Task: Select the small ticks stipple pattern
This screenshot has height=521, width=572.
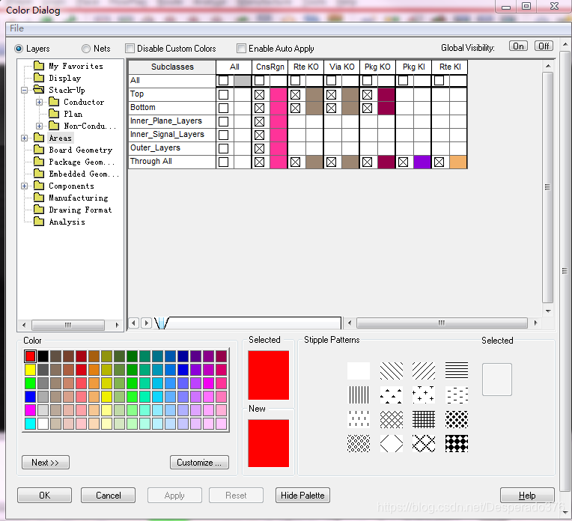Action: 359,419
